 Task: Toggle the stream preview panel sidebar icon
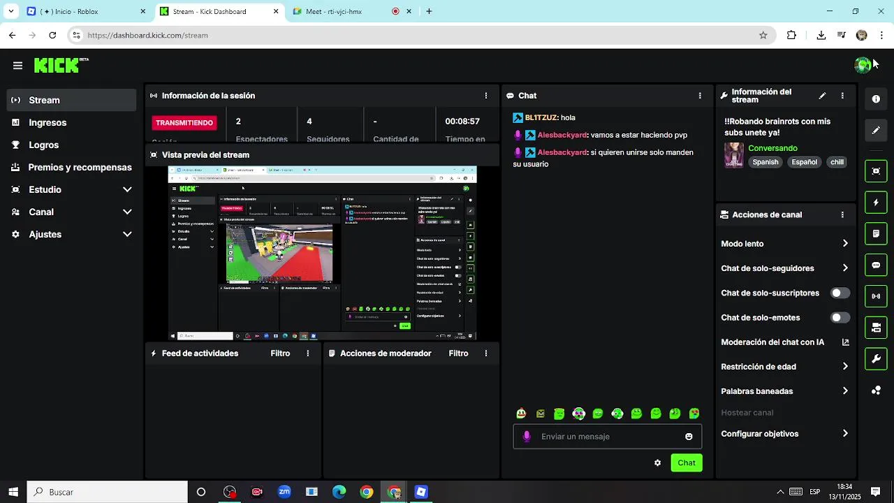click(x=876, y=171)
